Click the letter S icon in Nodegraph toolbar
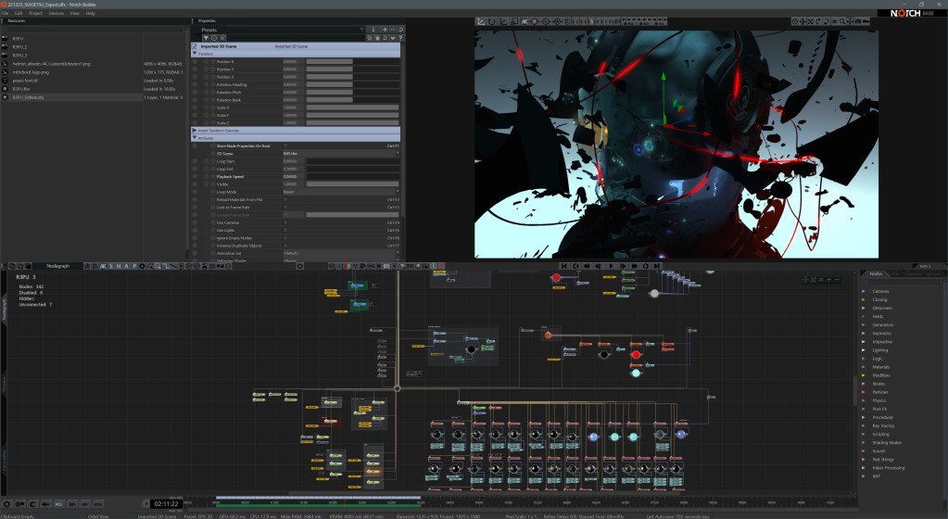Image resolution: width=948 pixels, height=519 pixels. click(111, 266)
